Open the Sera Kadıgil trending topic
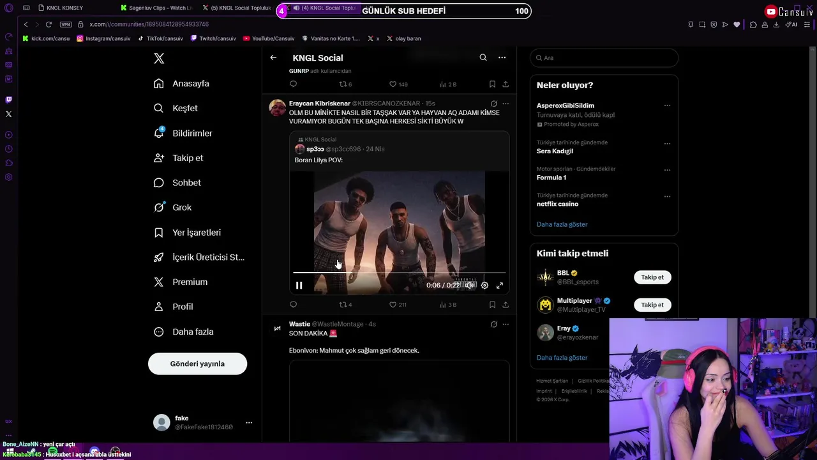817x460 pixels. pos(555,151)
